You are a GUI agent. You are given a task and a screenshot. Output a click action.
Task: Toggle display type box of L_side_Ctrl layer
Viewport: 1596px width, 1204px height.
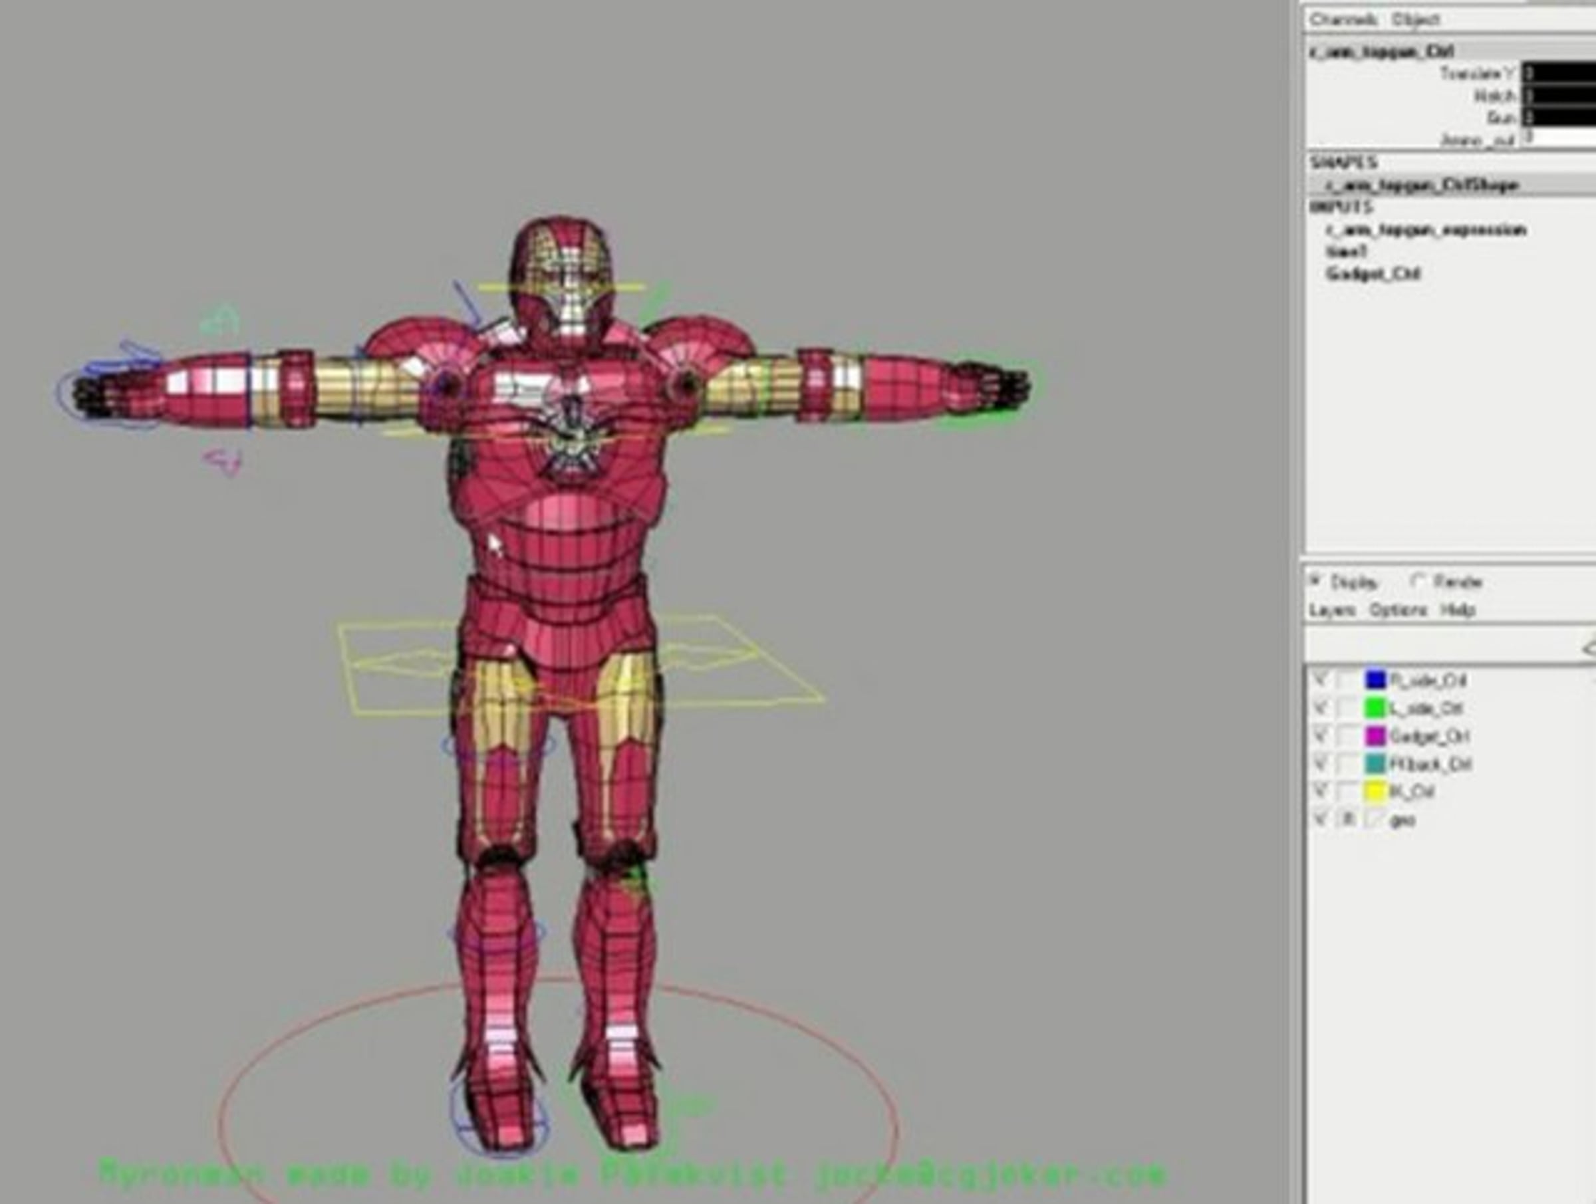click(x=1347, y=709)
